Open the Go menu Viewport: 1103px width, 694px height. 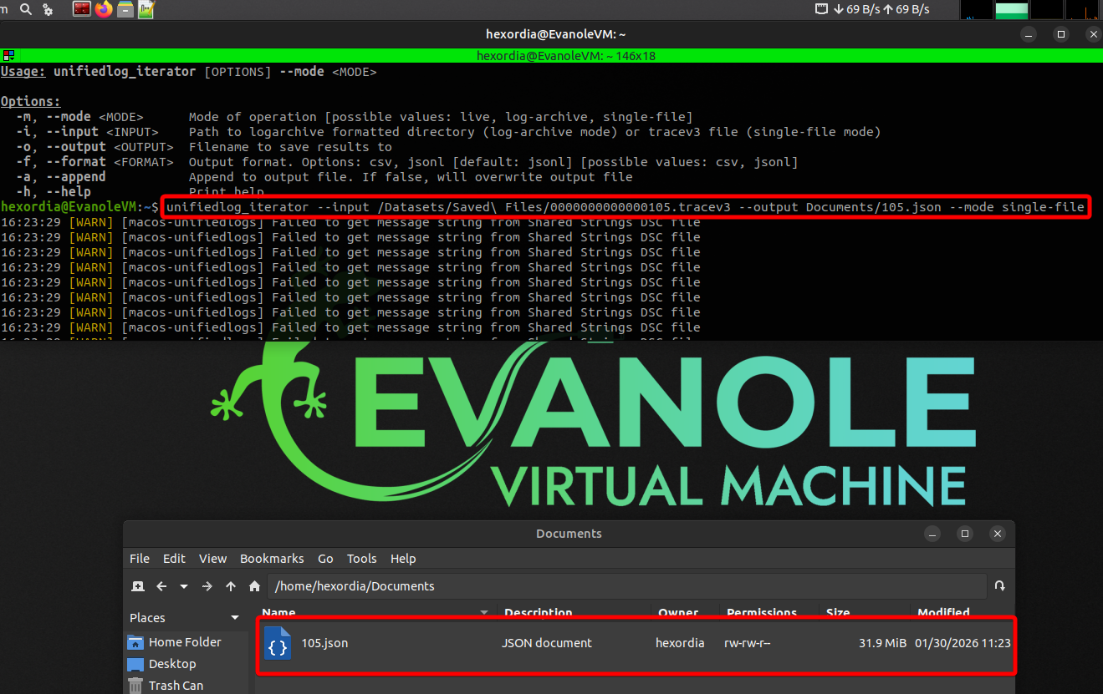[325, 559]
